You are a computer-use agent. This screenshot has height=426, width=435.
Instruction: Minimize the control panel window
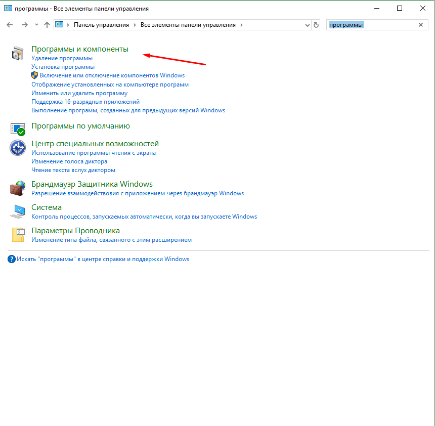[x=376, y=8]
